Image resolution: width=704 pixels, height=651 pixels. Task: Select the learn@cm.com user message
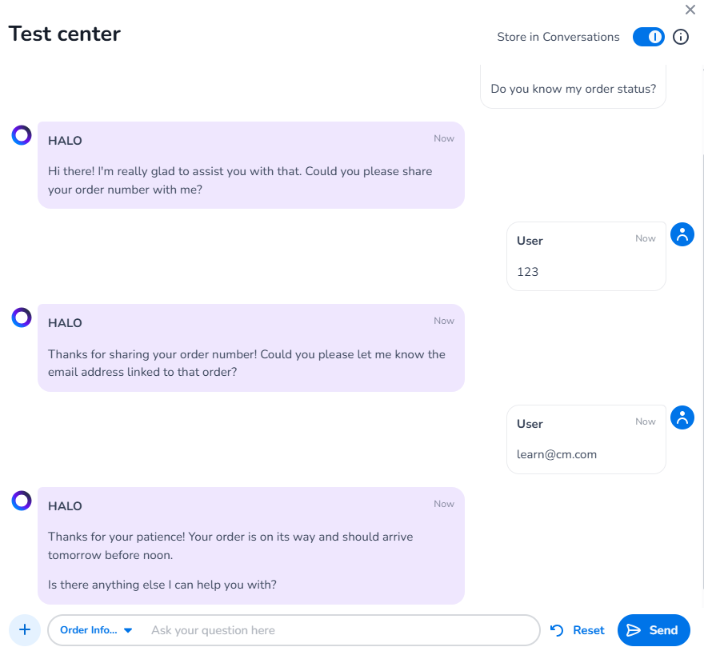(x=586, y=439)
